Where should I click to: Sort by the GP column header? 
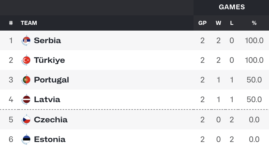tap(203, 23)
